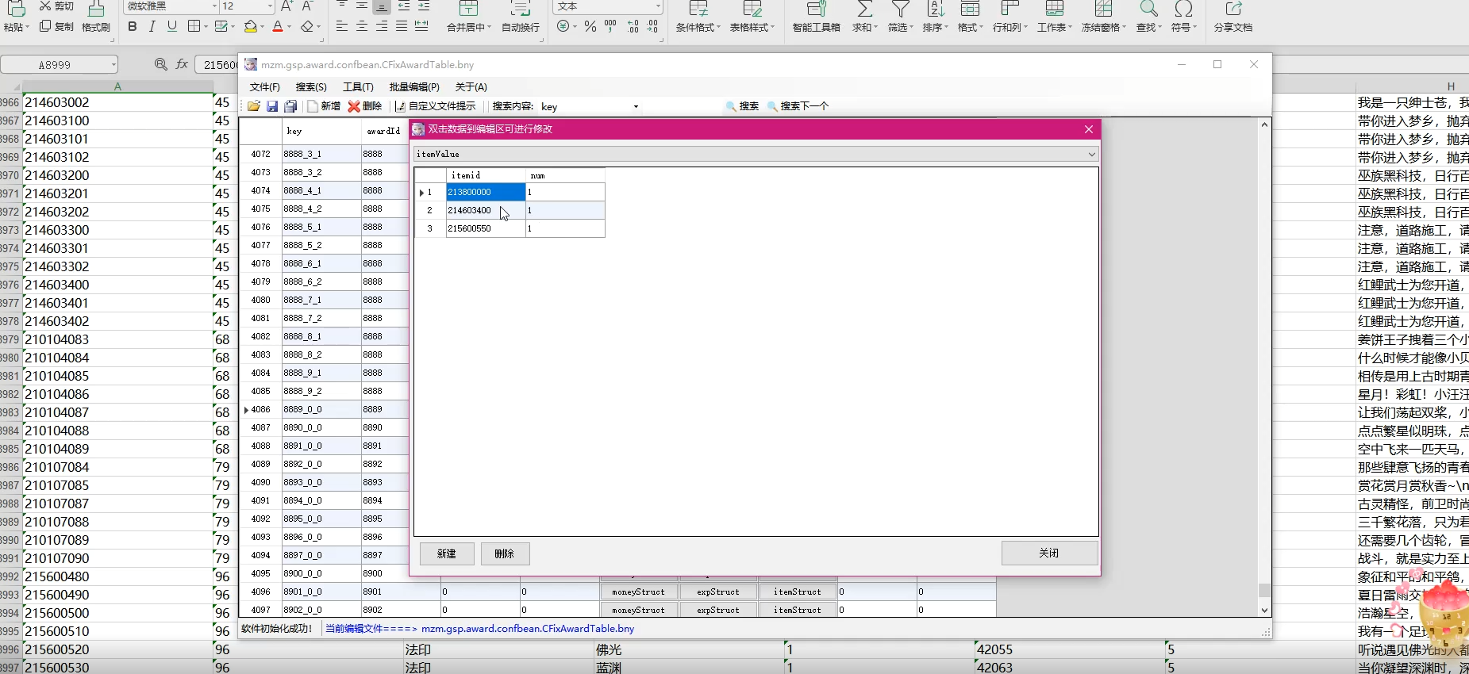Click the align left icon in ribbon
The image size is (1469, 674).
click(x=341, y=27)
